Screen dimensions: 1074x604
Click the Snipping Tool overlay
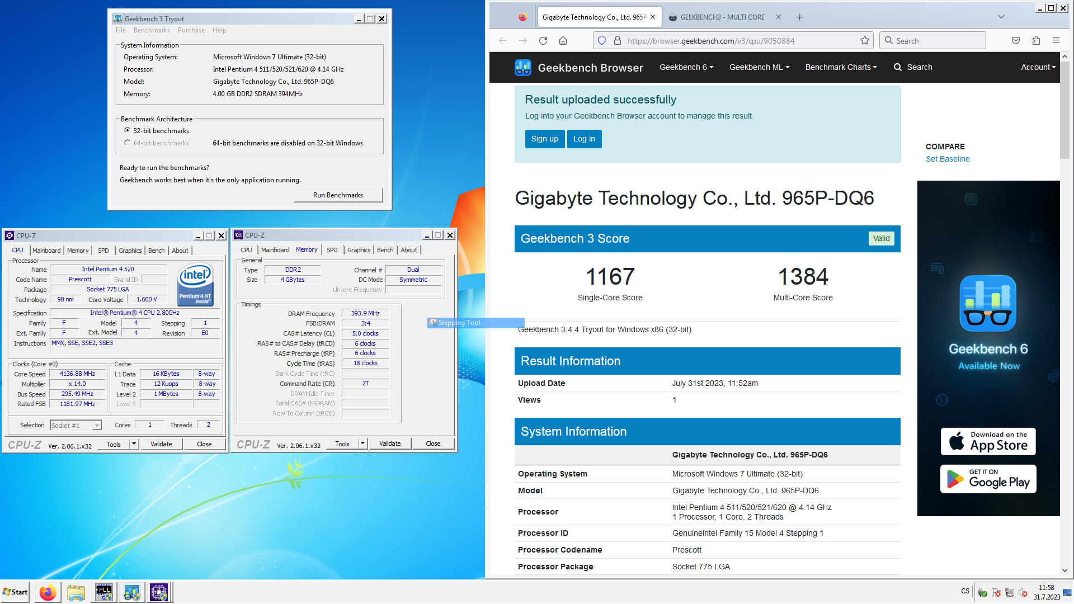(475, 323)
